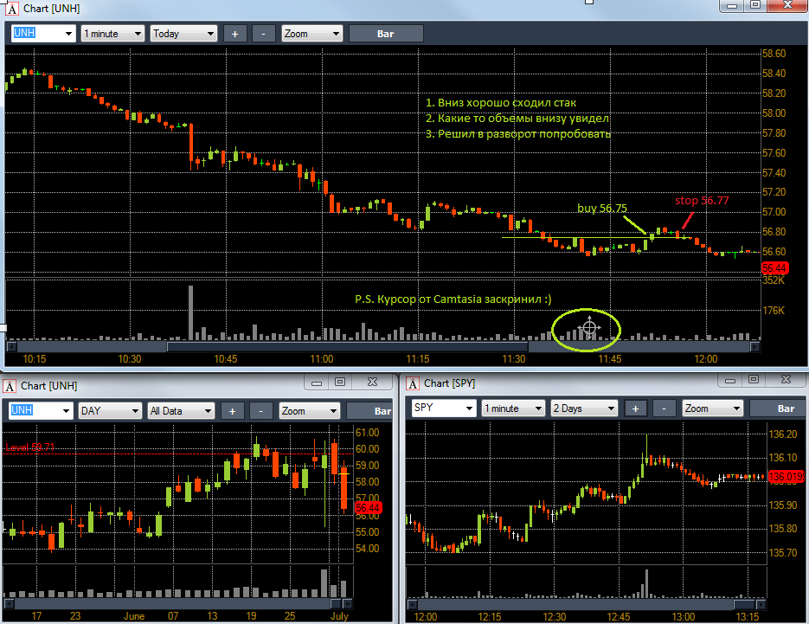Click right scroll arrow in daily UNH chart

pos(348,603)
